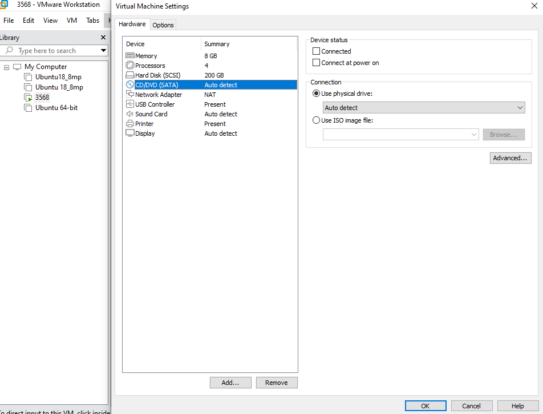
Task: Click the CD/DVD (SATA) disc icon
Action: (130, 85)
